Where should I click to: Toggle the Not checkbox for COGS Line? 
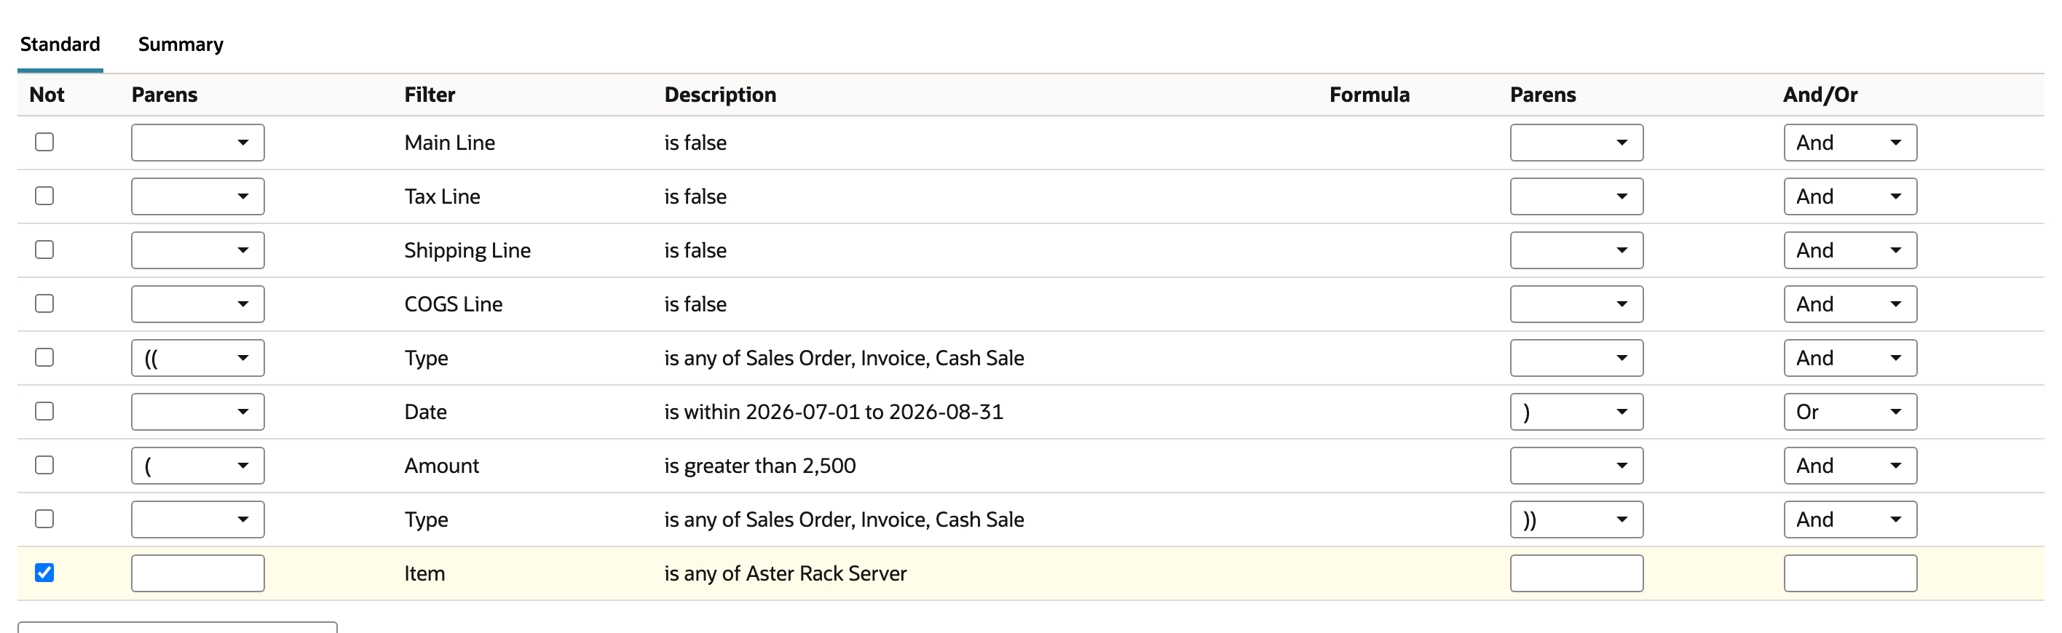point(45,303)
